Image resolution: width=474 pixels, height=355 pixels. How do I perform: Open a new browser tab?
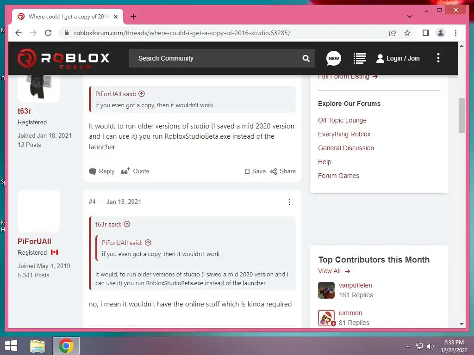click(x=133, y=17)
